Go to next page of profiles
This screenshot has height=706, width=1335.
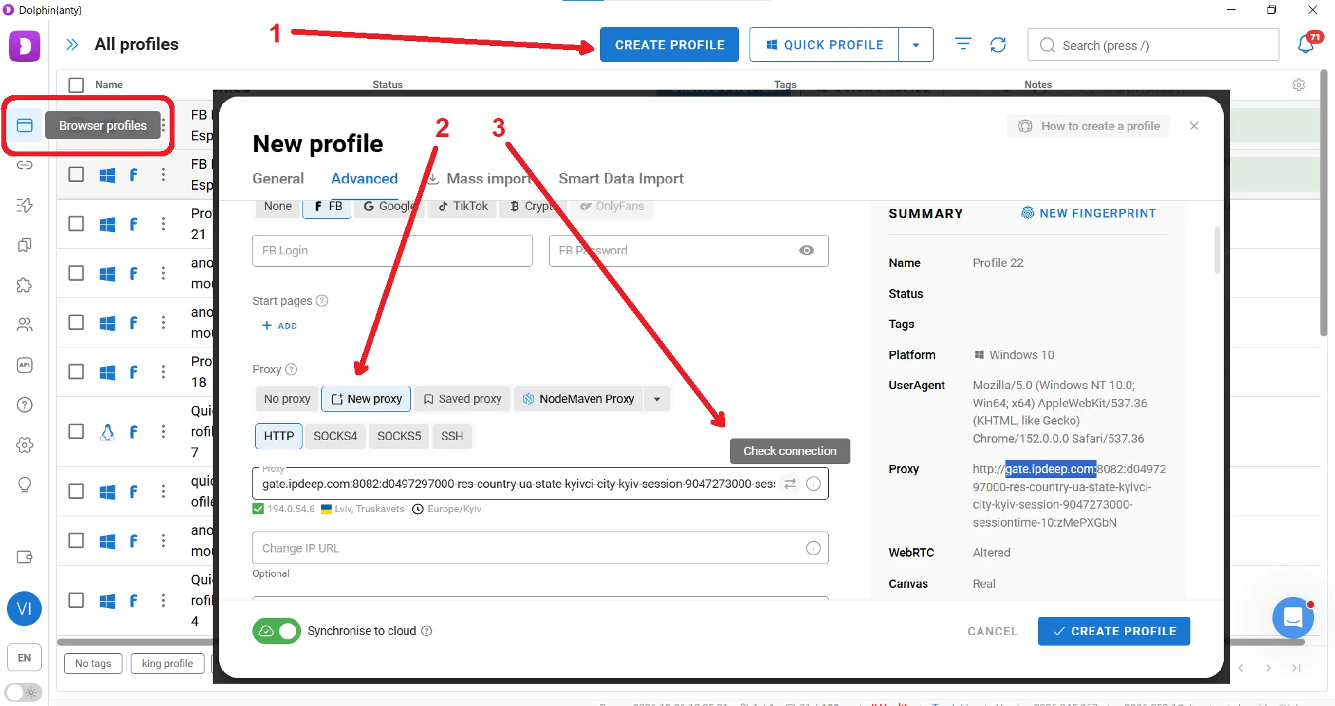tap(1268, 668)
